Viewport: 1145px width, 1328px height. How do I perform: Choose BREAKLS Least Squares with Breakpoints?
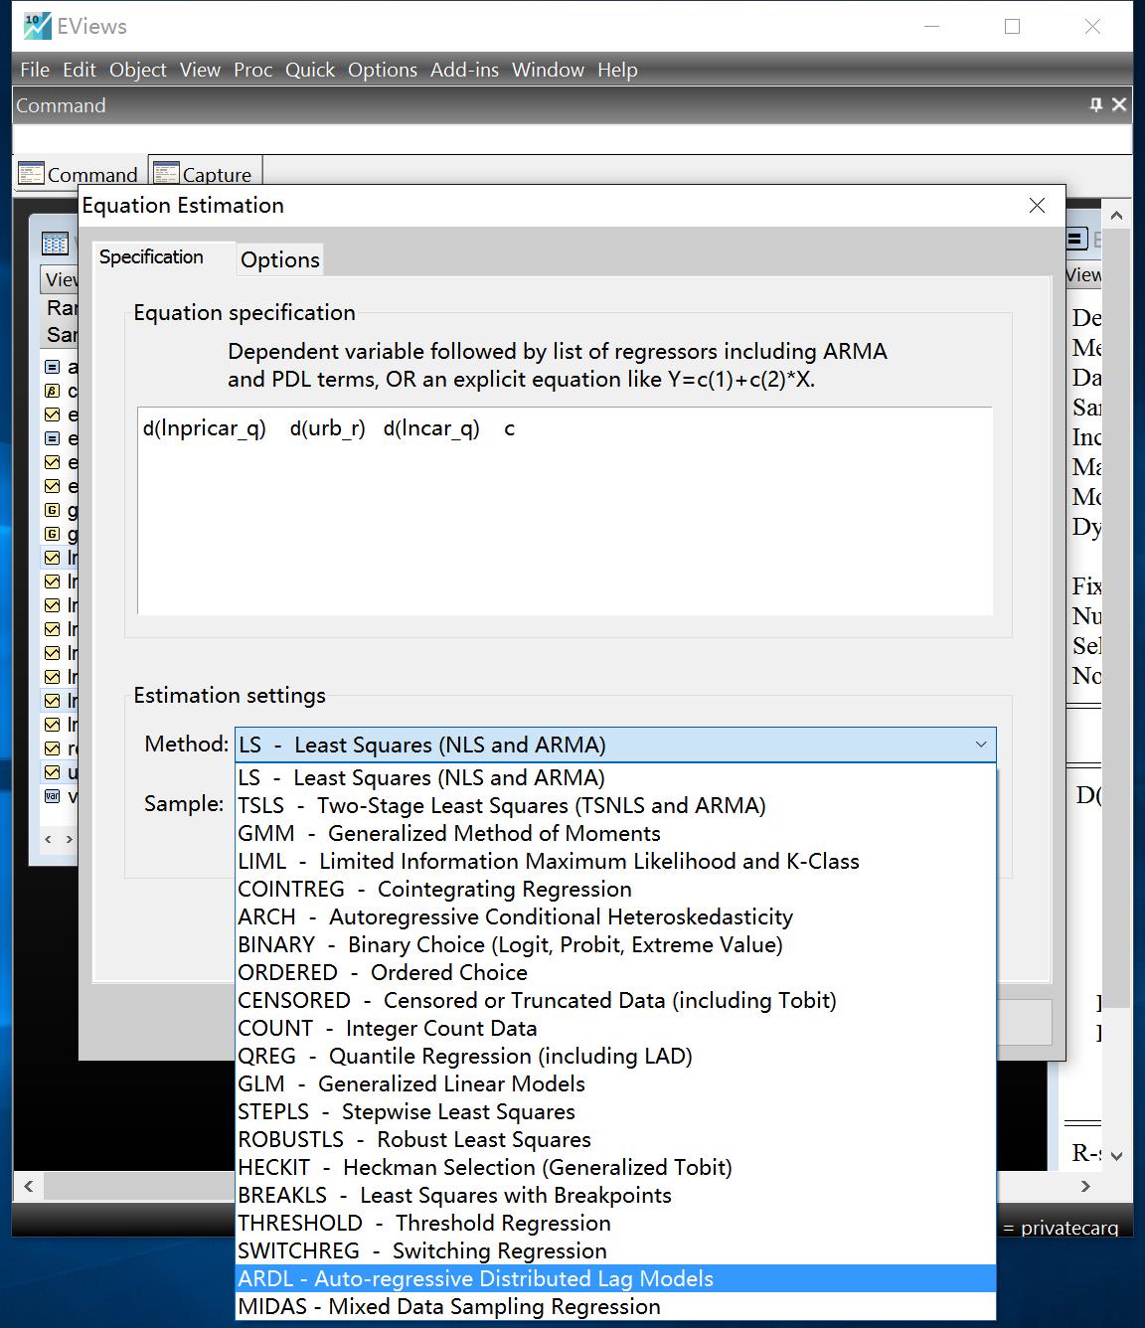[615, 1195]
